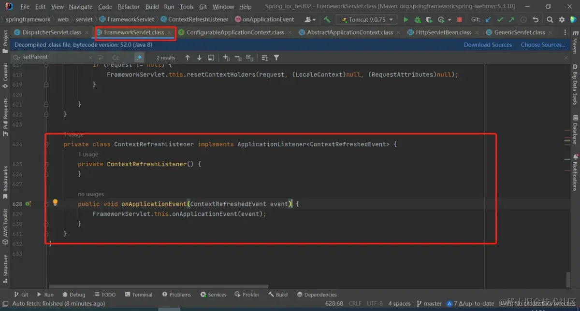This screenshot has width=580, height=311.
Task: Click Download Sources link
Action: (488, 45)
